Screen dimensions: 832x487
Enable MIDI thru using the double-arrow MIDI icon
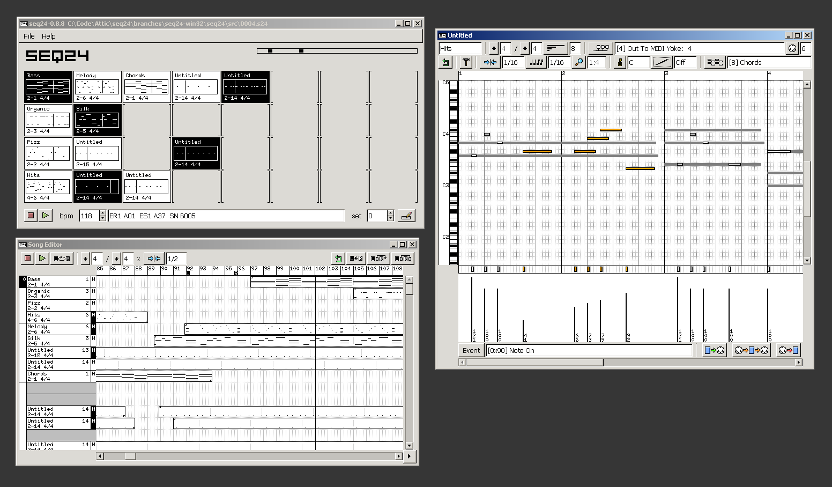pyautogui.click(x=751, y=350)
